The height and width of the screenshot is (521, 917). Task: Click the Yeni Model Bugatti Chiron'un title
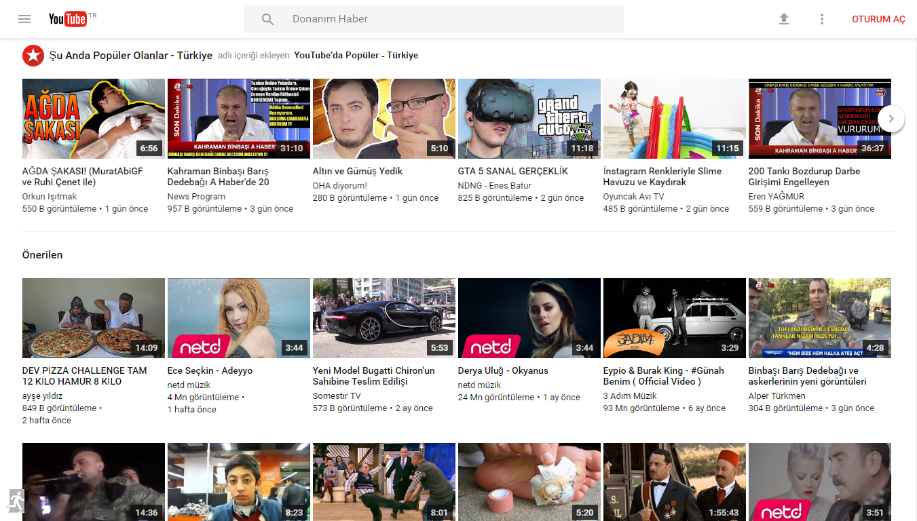tap(374, 376)
